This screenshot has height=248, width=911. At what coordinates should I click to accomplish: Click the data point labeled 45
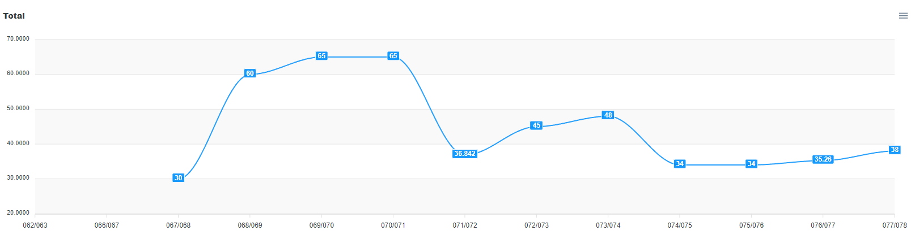click(536, 125)
